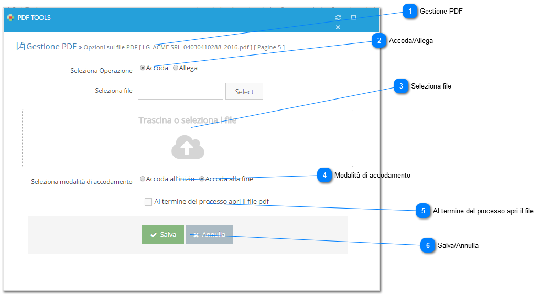The image size is (542, 296).
Task: Click the numbered marker 1 Gestione PDF
Action: 410,12
